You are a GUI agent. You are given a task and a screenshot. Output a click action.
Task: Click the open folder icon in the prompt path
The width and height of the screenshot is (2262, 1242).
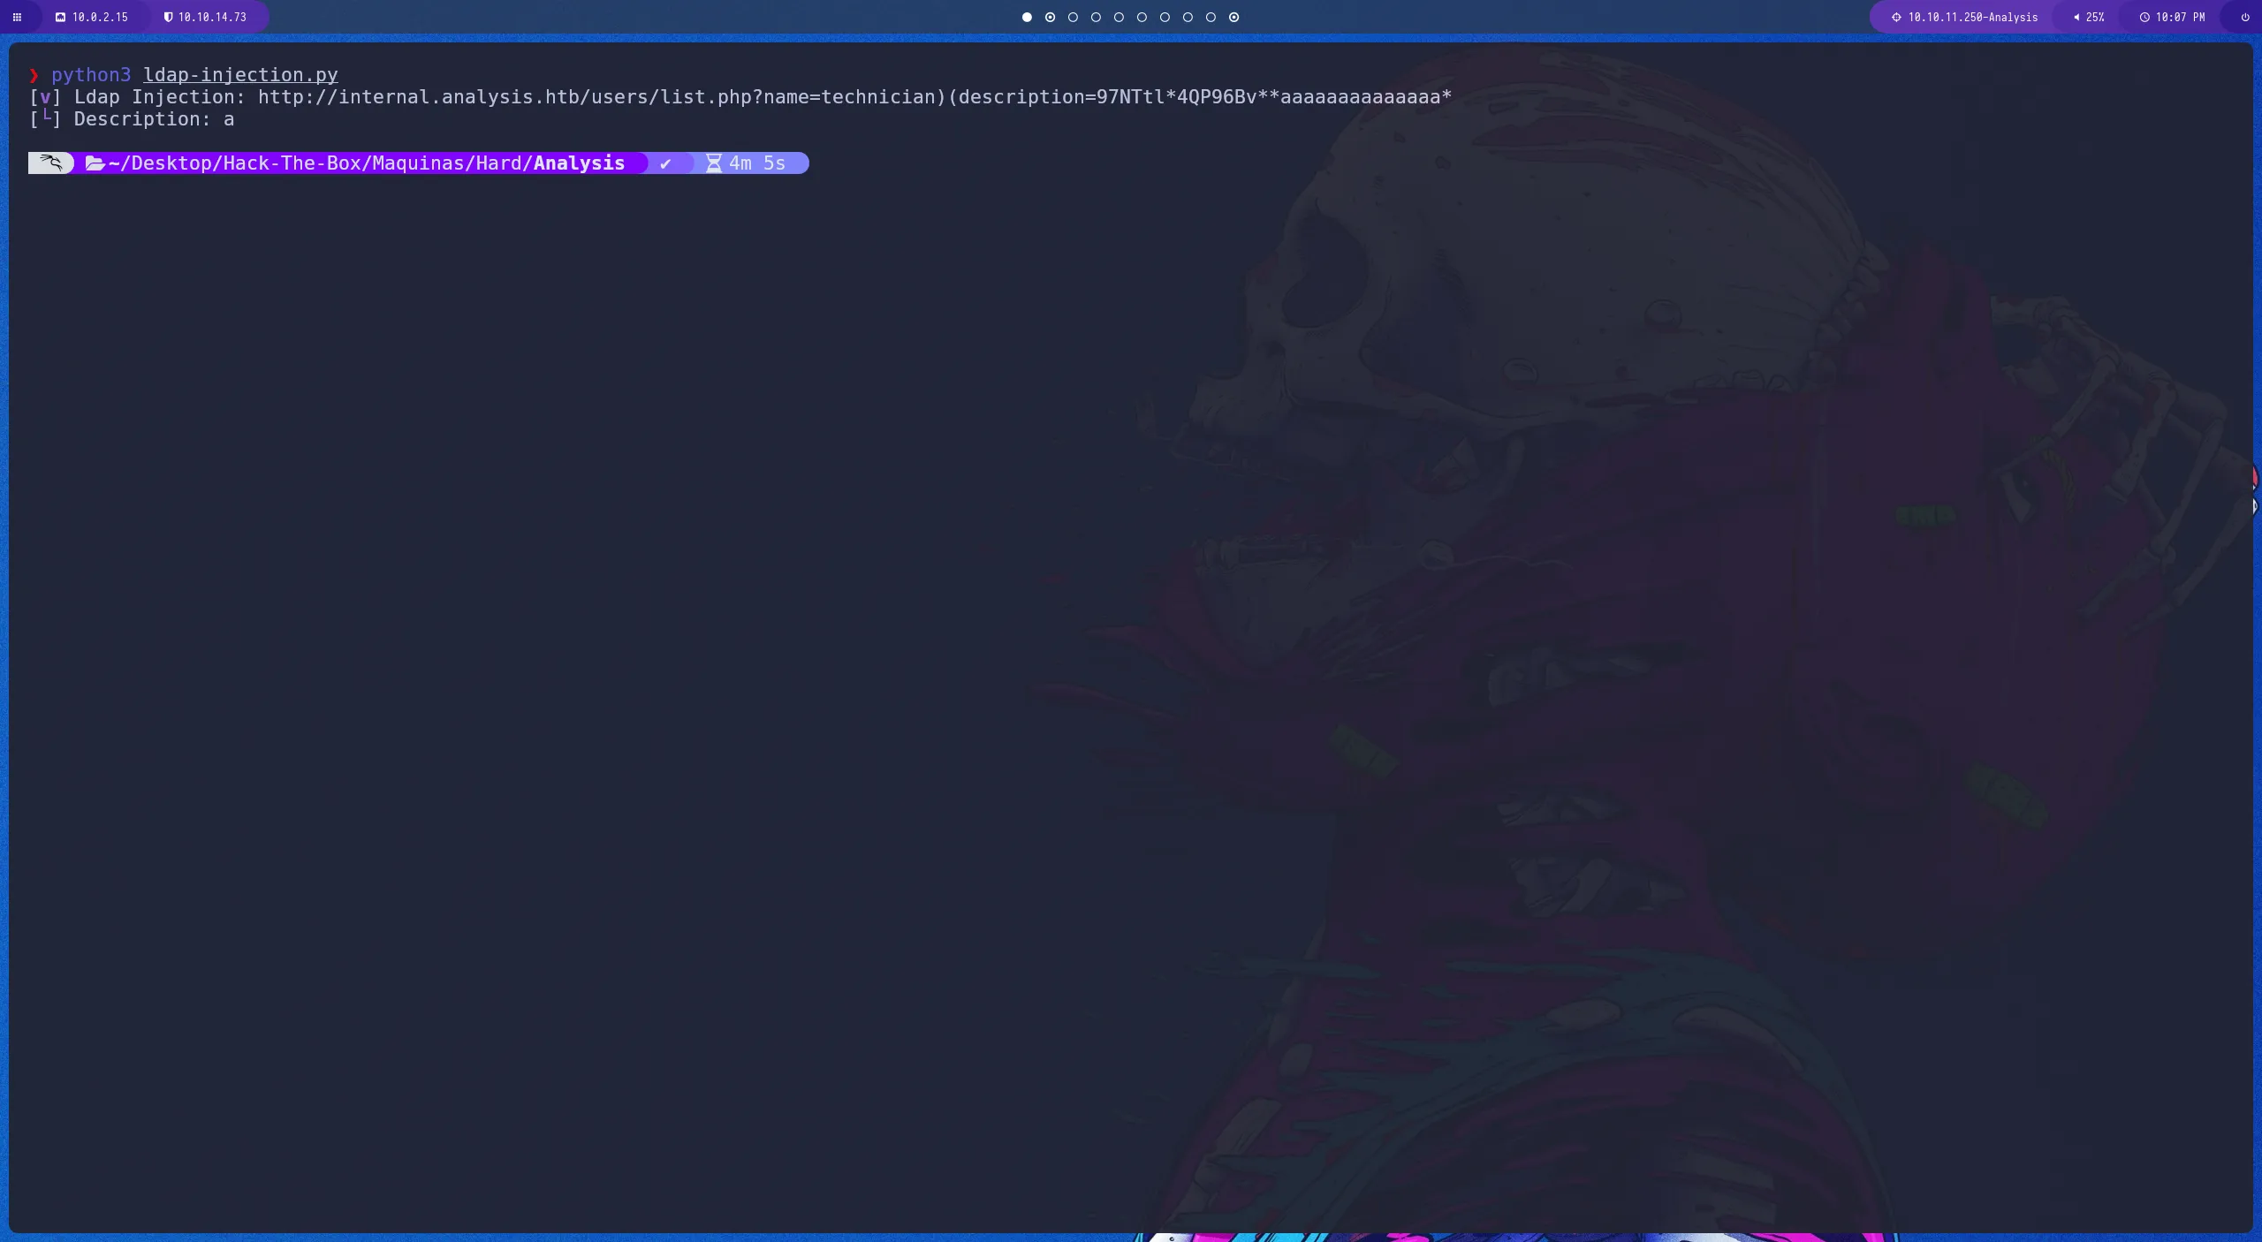tap(95, 163)
